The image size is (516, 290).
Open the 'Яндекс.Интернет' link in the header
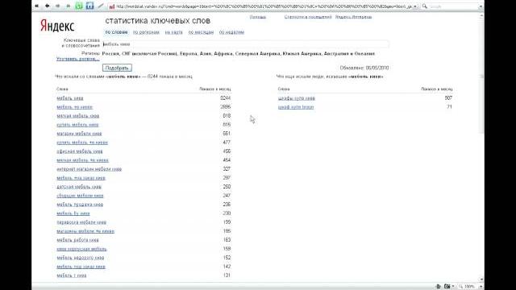[x=353, y=17]
